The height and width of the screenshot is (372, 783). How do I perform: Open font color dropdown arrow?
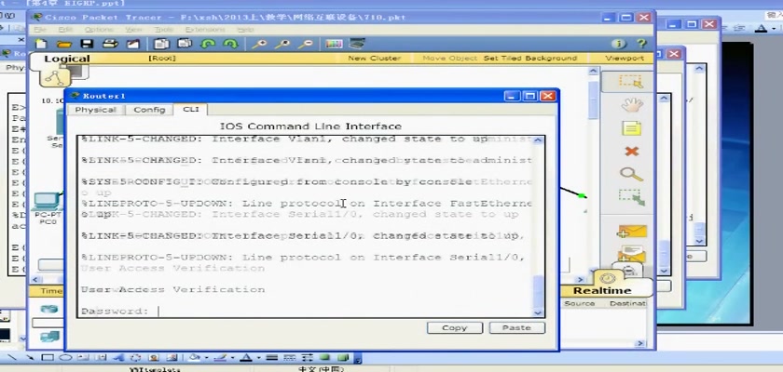pyautogui.click(x=259, y=357)
